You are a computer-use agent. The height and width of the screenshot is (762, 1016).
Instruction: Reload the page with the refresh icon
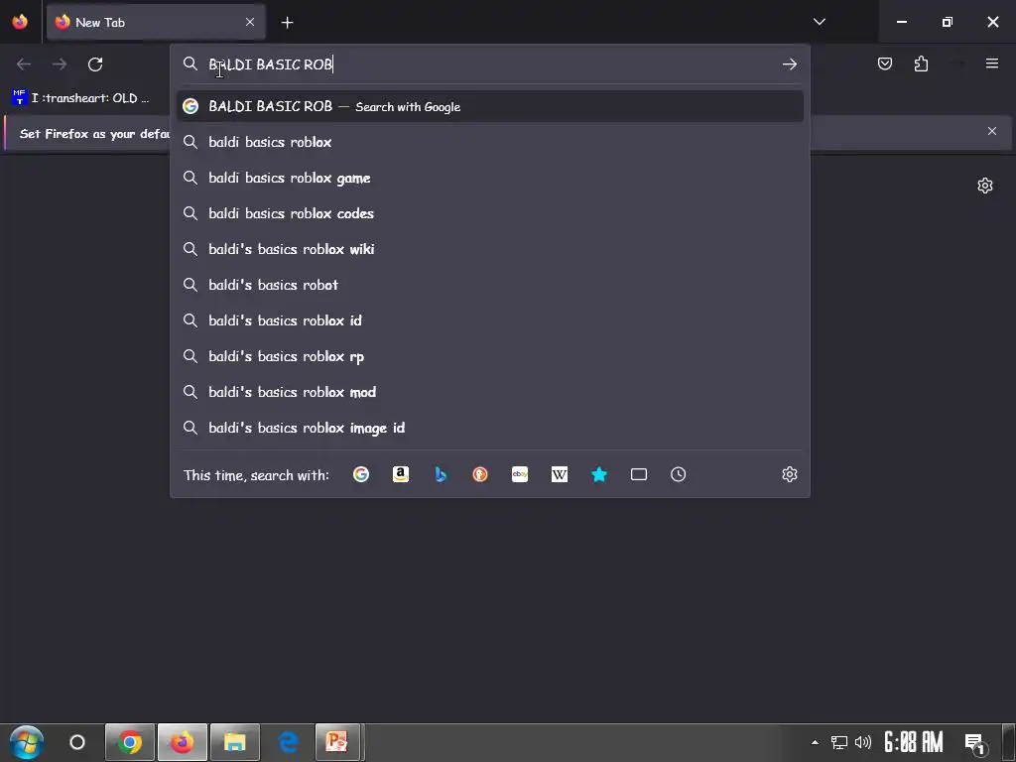[x=95, y=64]
